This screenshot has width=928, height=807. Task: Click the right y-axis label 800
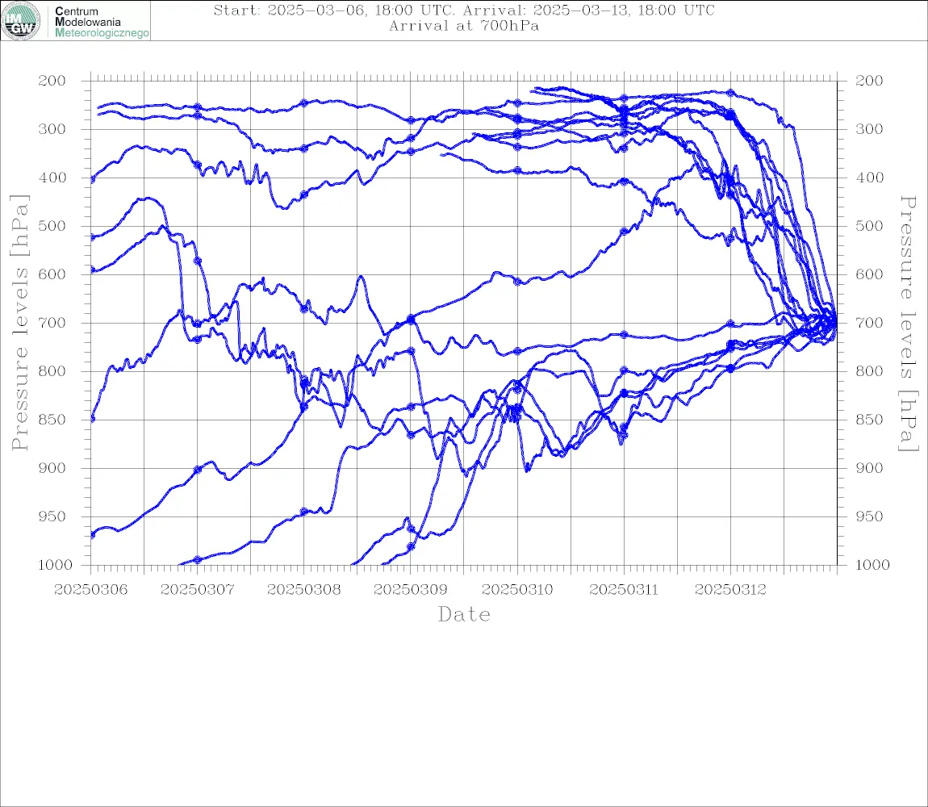click(869, 371)
